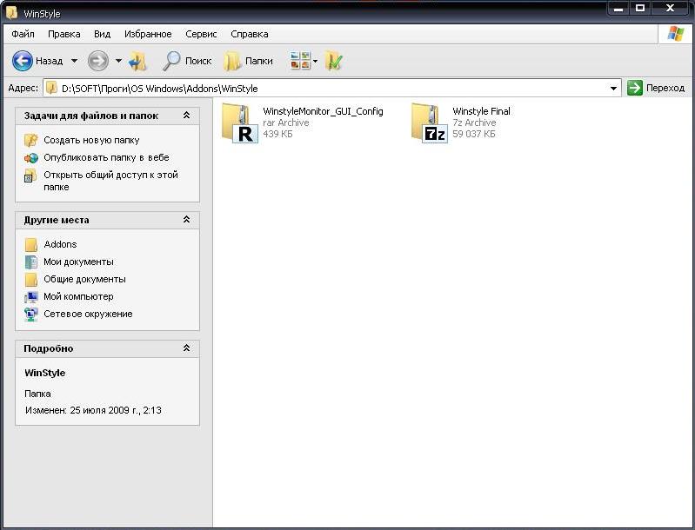The height and width of the screenshot is (530, 695).
Task: Select file name WinstyleMonitor_GUI_Config
Action: 323,111
